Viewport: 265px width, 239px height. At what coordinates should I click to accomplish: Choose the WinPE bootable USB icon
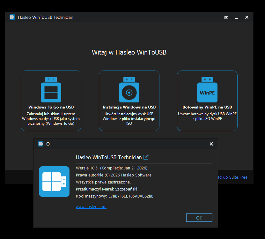pos(207,90)
